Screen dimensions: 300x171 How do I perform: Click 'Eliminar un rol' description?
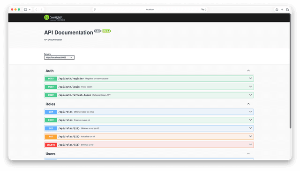[x=87, y=145]
